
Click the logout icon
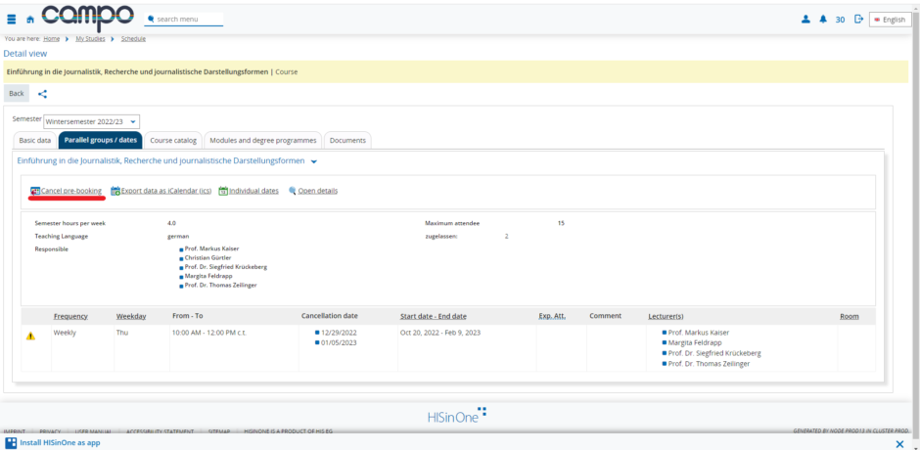pyautogui.click(x=858, y=19)
